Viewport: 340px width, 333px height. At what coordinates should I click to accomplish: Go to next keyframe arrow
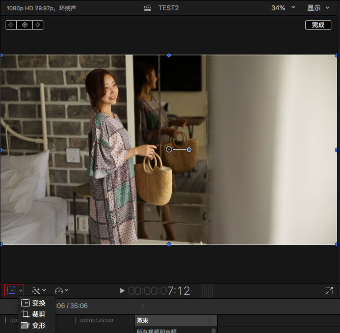pos(38,25)
